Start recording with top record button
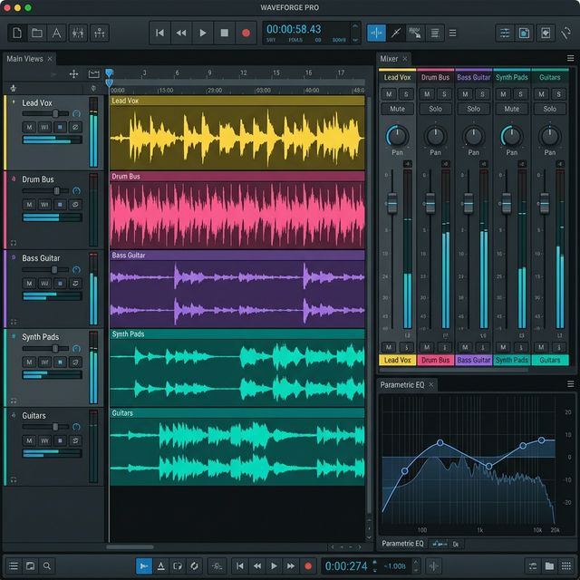Viewport: 580px width, 580px height. tap(246, 33)
